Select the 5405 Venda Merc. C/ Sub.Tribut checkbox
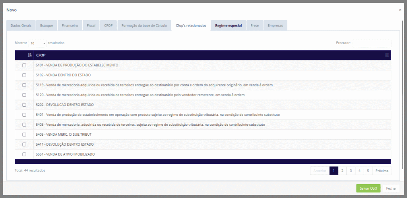Viewport: 407px width, 198px height. coord(24,135)
